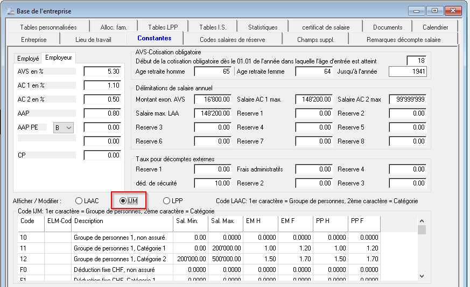Open the Calendrier tab
470x287 pixels.
pyautogui.click(x=435, y=27)
